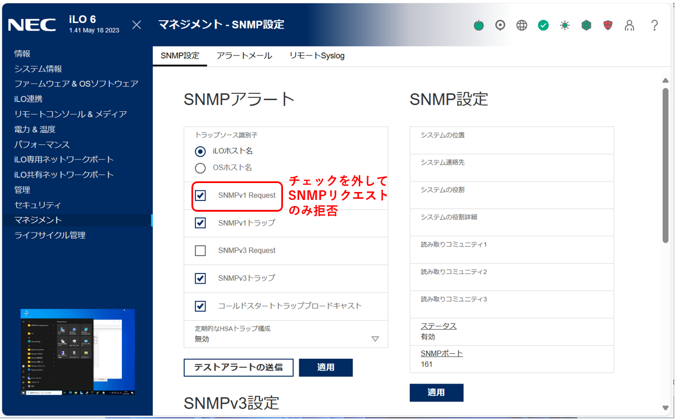Select OSホスト名 radio button

(x=200, y=168)
